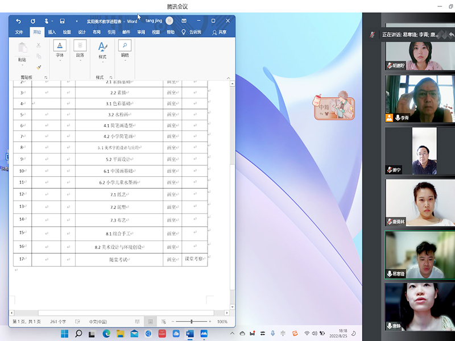Viewport: 455px width, 341px height.
Task: Click the 编辑 magnifier icon
Action: [x=125, y=45]
